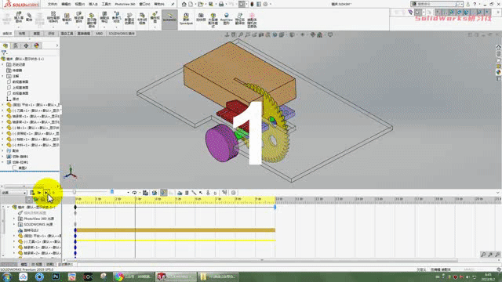Expand the 历史记录 tree node
The width and height of the screenshot is (502, 282).
coord(3,64)
